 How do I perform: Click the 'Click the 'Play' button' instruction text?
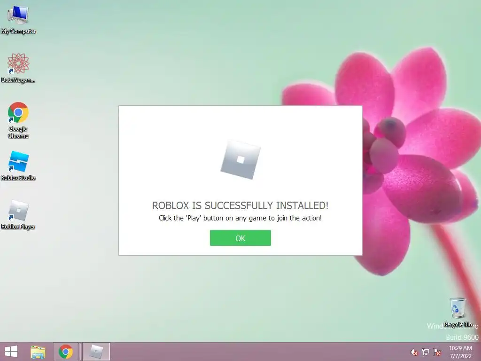[240, 218]
